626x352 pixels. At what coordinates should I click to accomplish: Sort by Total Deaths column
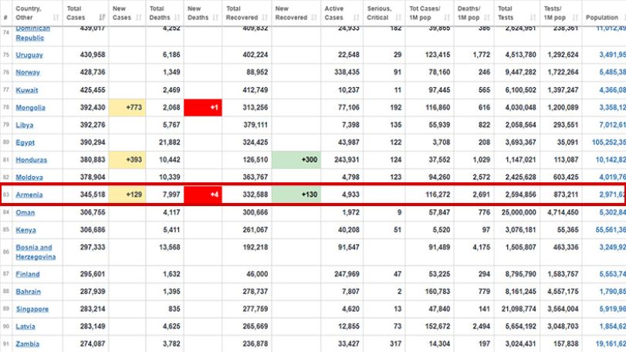point(164,13)
